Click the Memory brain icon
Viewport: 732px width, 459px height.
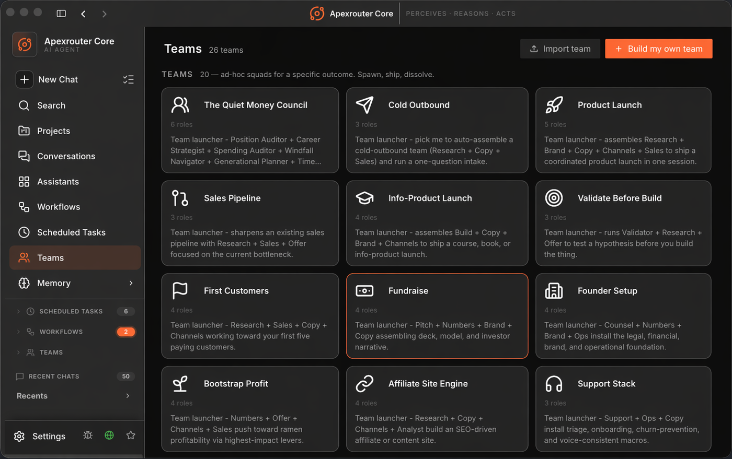(x=24, y=283)
